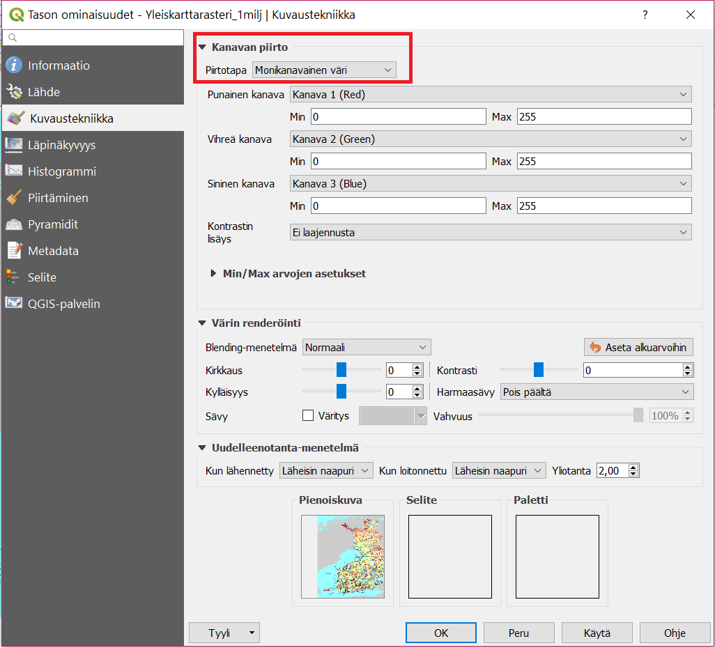Open the Kontrastin lisäys dropdown
The width and height of the screenshot is (715, 648).
[x=490, y=233]
